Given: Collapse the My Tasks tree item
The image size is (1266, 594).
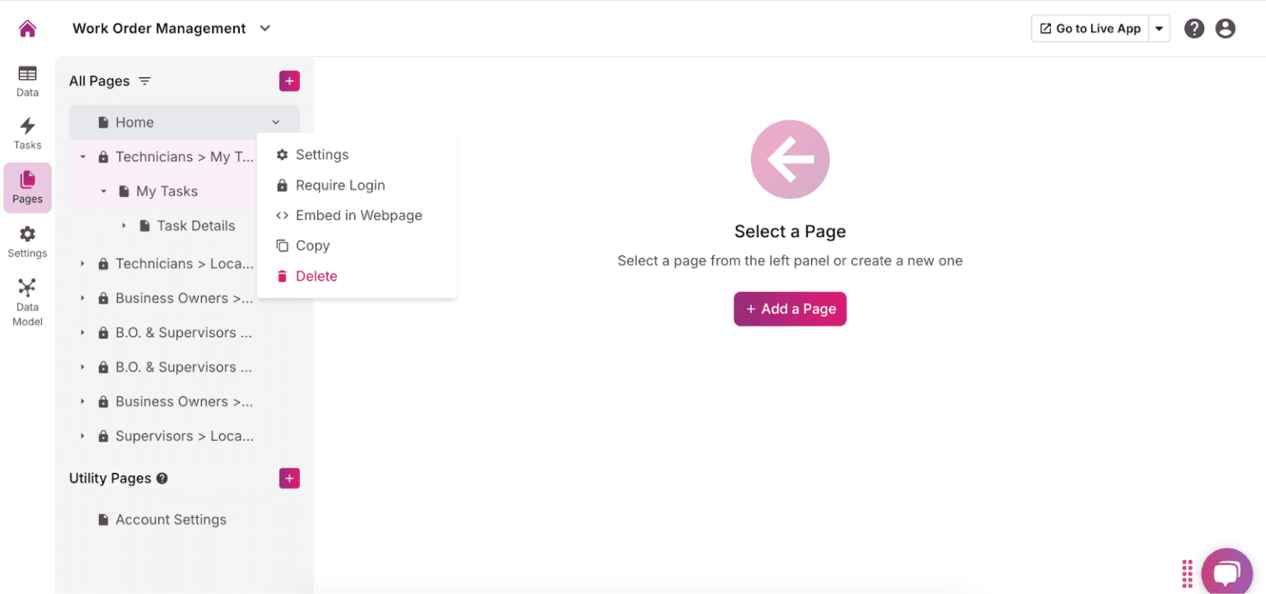Looking at the screenshot, I should tap(103, 190).
